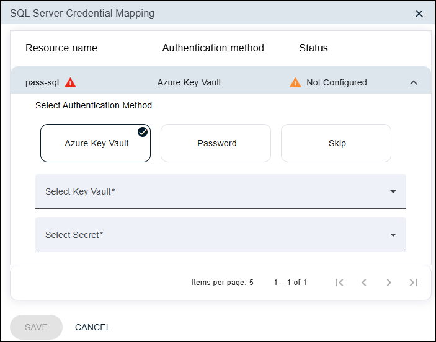Click the 1 – 1 of 1 range label
This screenshot has height=342, width=436.
(290, 283)
